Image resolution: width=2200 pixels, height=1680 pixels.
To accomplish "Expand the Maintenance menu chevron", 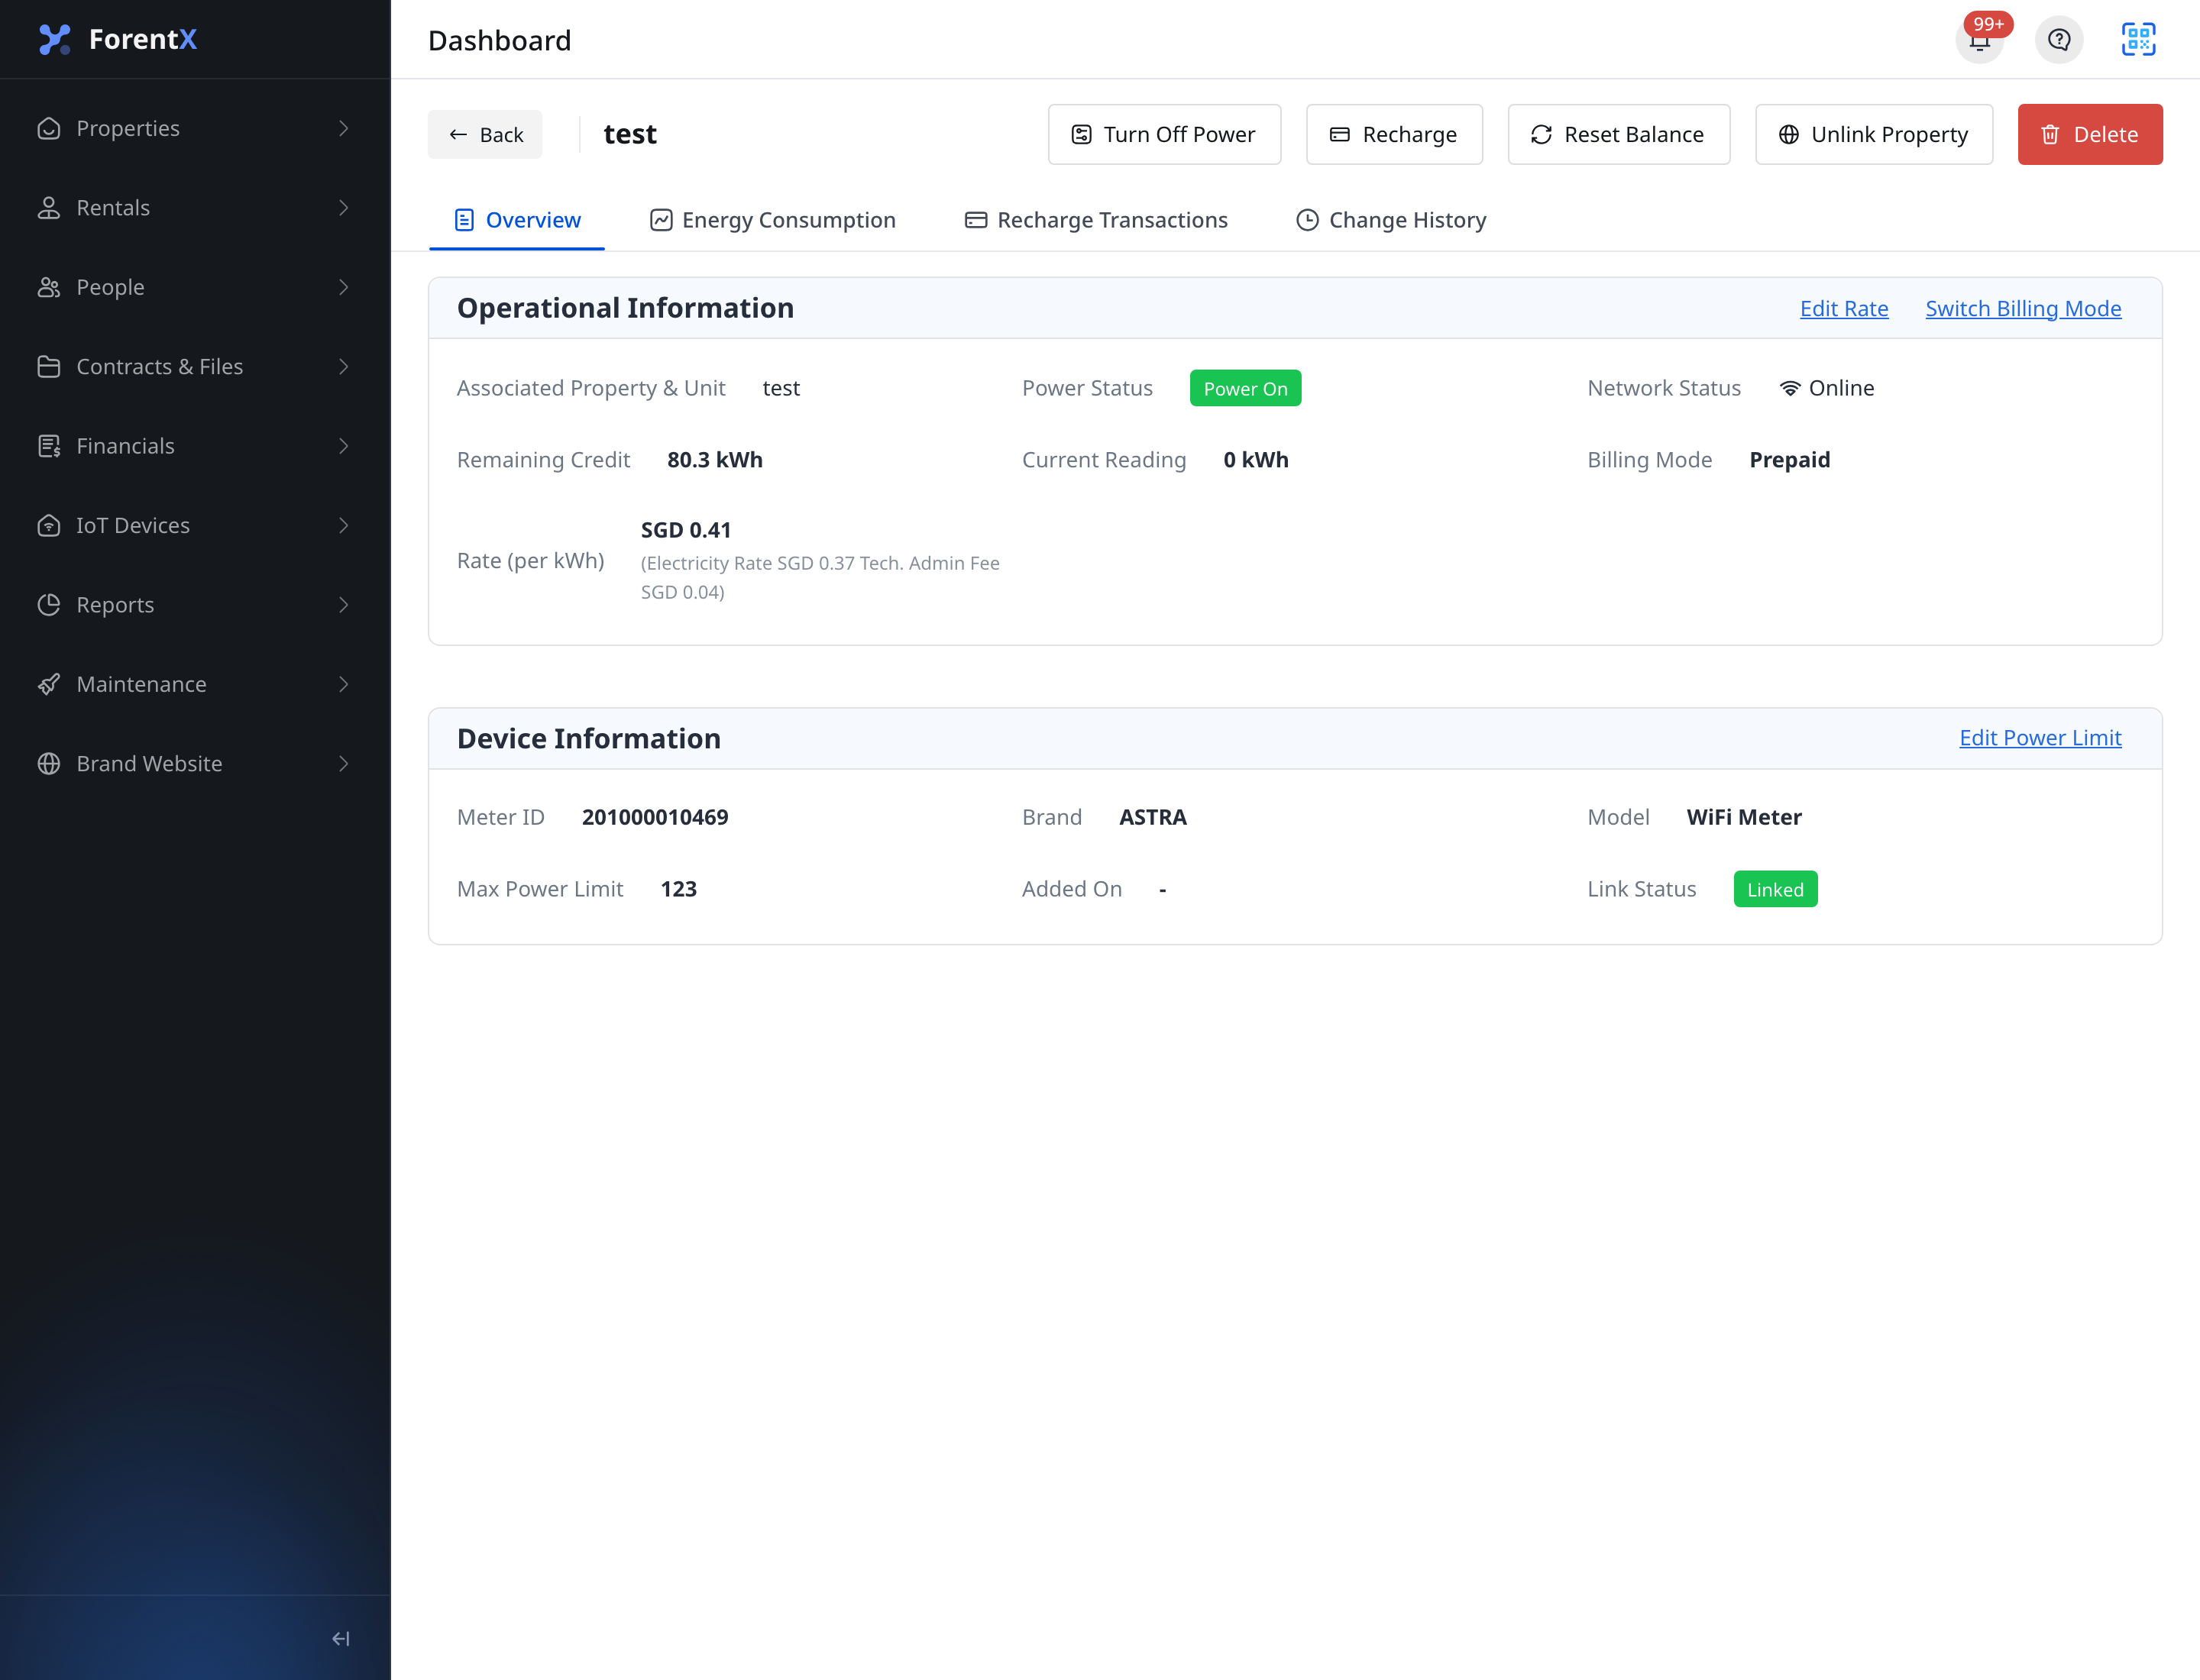I will click(343, 684).
